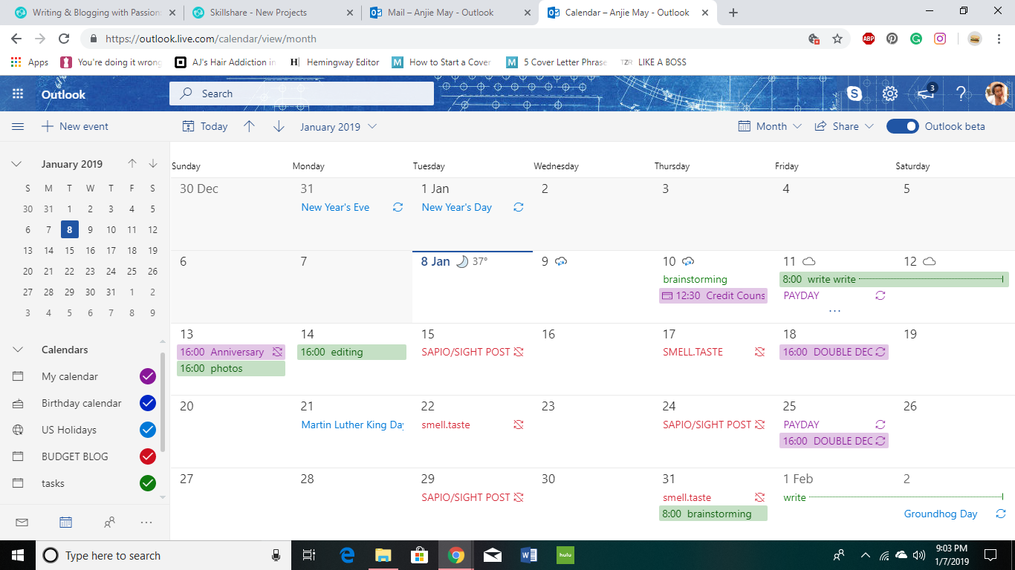Open the Outlook app launcher grid
The height and width of the screenshot is (570, 1015).
[18, 94]
